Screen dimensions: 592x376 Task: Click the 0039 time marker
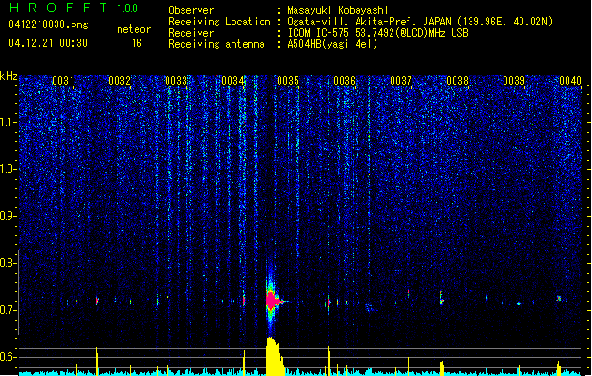coord(514,81)
